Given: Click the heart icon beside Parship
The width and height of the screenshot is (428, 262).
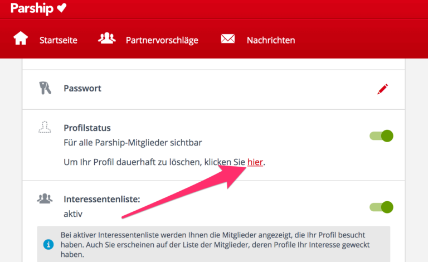Looking at the screenshot, I should [x=62, y=8].
